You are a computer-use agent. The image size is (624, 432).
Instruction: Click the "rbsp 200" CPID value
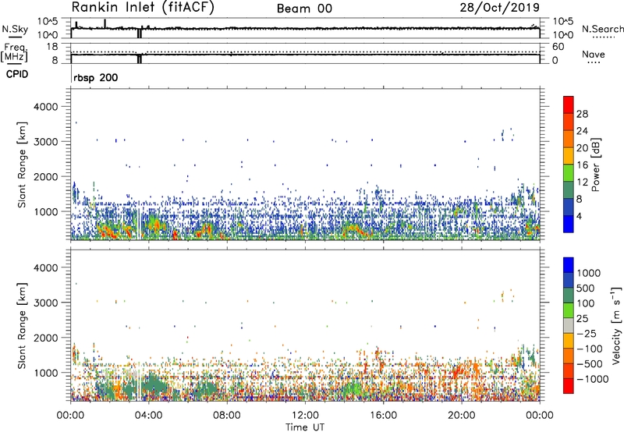[x=95, y=77]
